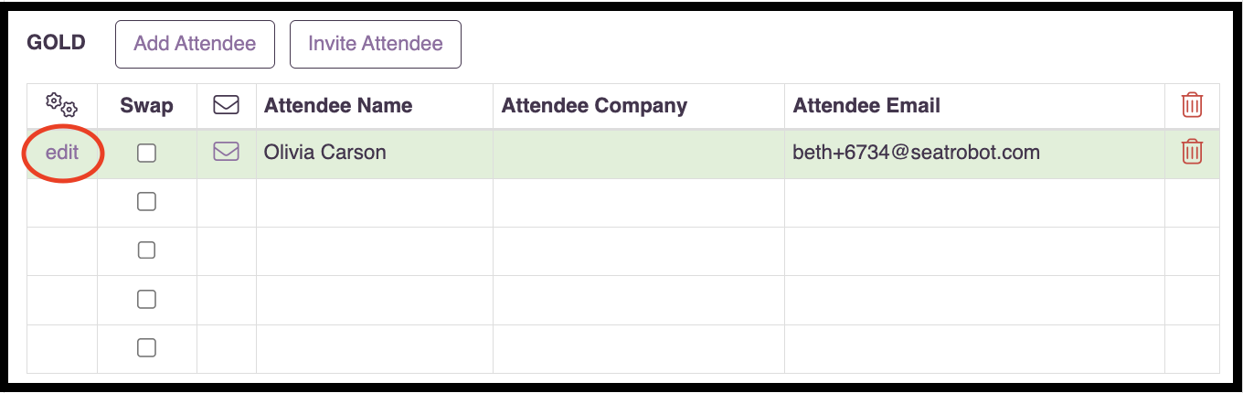The image size is (1243, 393).
Task: Click the Attendee Name column header
Action: 338,105
